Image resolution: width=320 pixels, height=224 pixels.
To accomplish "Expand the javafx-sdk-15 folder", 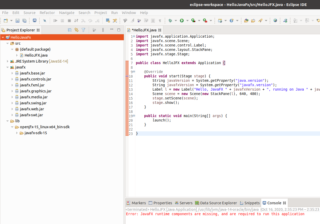I will click(x=17, y=133).
